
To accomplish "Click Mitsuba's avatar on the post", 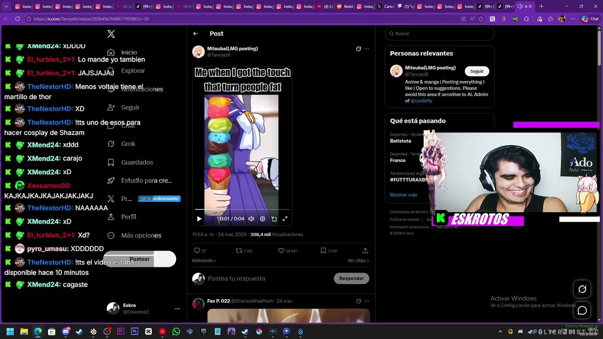I will pos(198,51).
